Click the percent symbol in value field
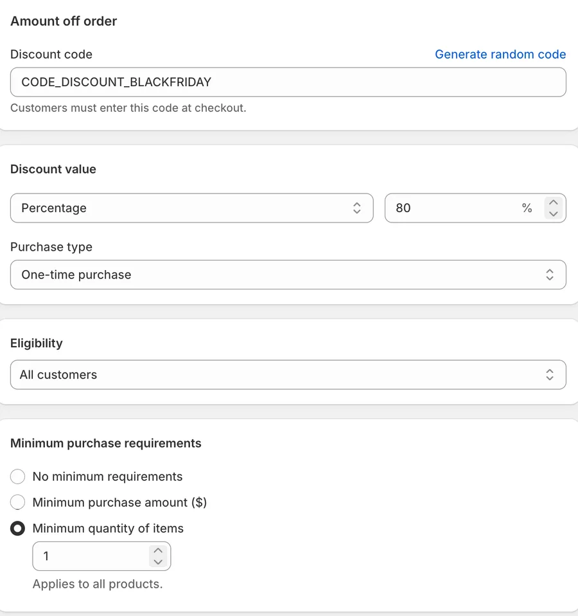This screenshot has width=578, height=616. (527, 208)
